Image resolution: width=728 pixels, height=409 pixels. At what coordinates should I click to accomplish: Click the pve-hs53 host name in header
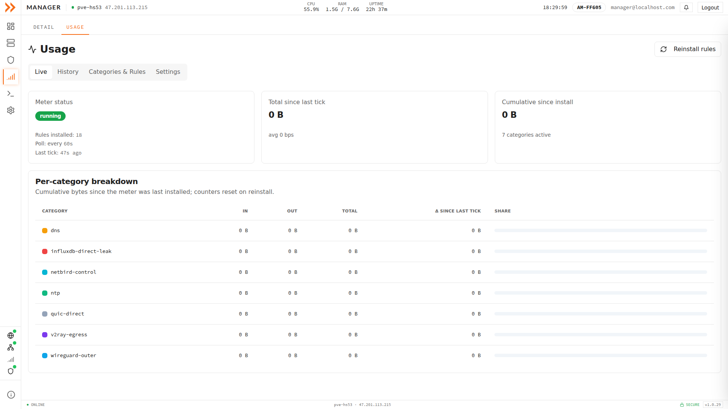click(89, 8)
